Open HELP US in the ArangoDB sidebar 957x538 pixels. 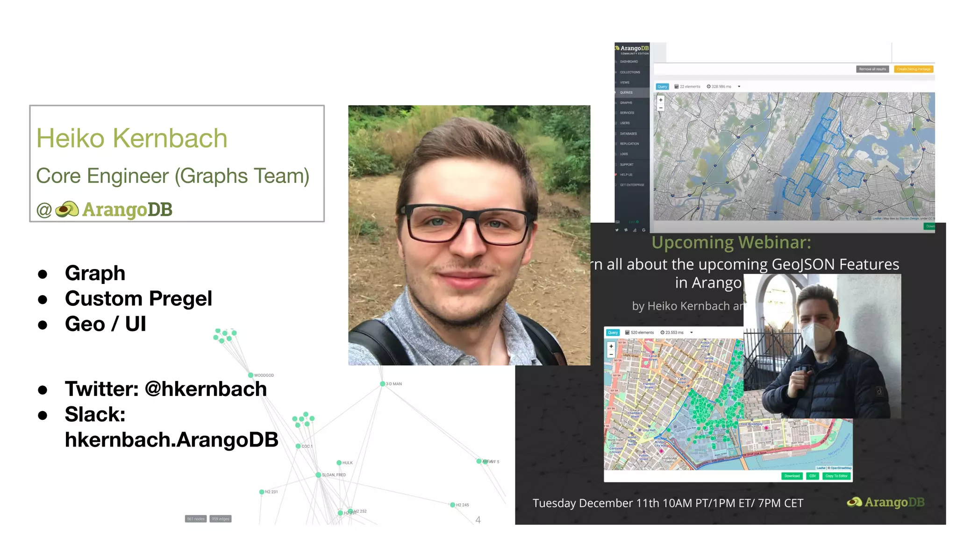pyautogui.click(x=626, y=175)
